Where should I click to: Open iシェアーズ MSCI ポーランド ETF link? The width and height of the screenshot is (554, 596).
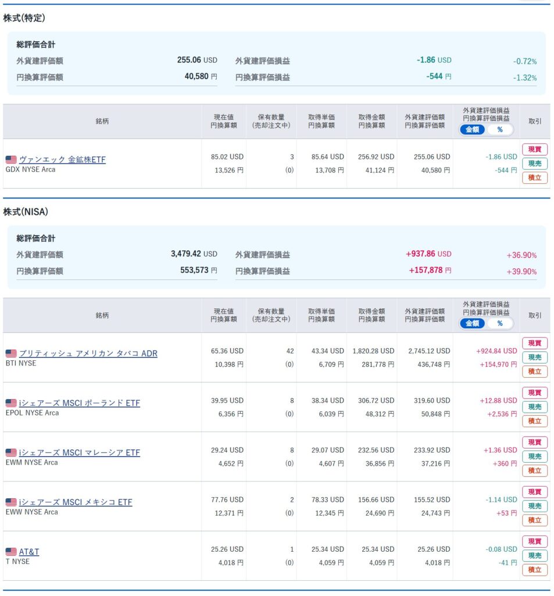tap(80, 403)
